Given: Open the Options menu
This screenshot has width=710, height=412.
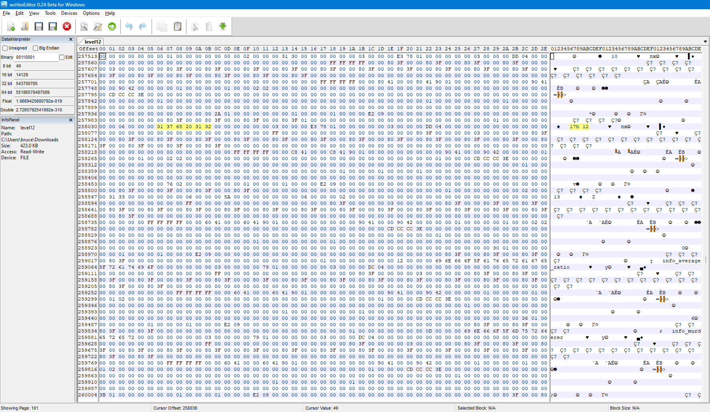Looking at the screenshot, I should coord(91,13).
